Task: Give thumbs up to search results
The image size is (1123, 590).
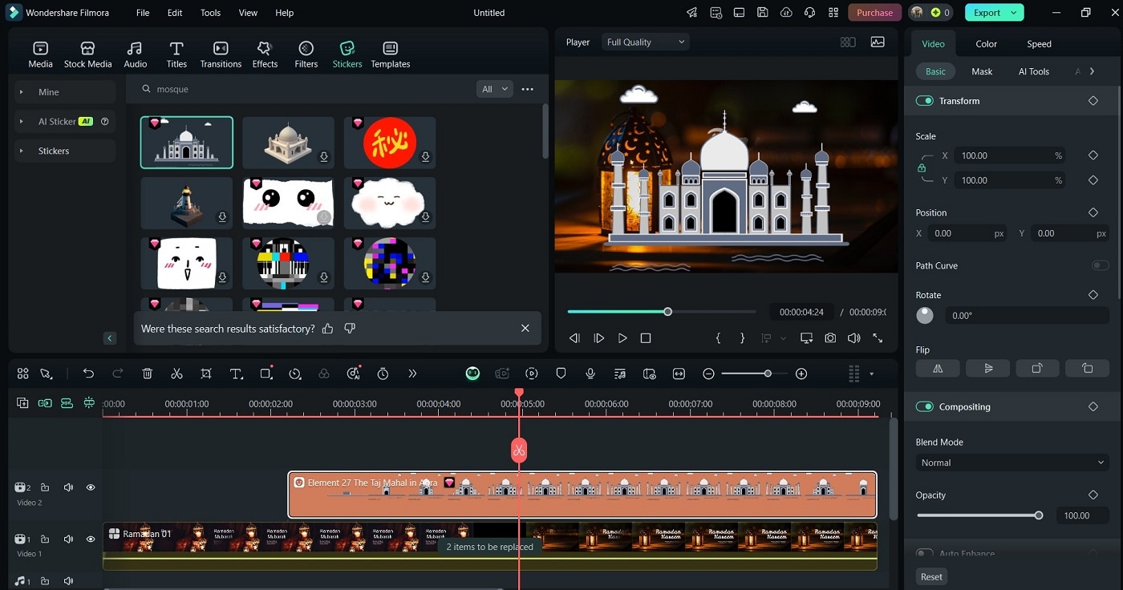Action: [327, 329]
